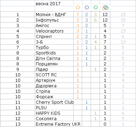Click total 0 for Extreme Factory UKR
This screenshot has width=136, height=127.
105,124
